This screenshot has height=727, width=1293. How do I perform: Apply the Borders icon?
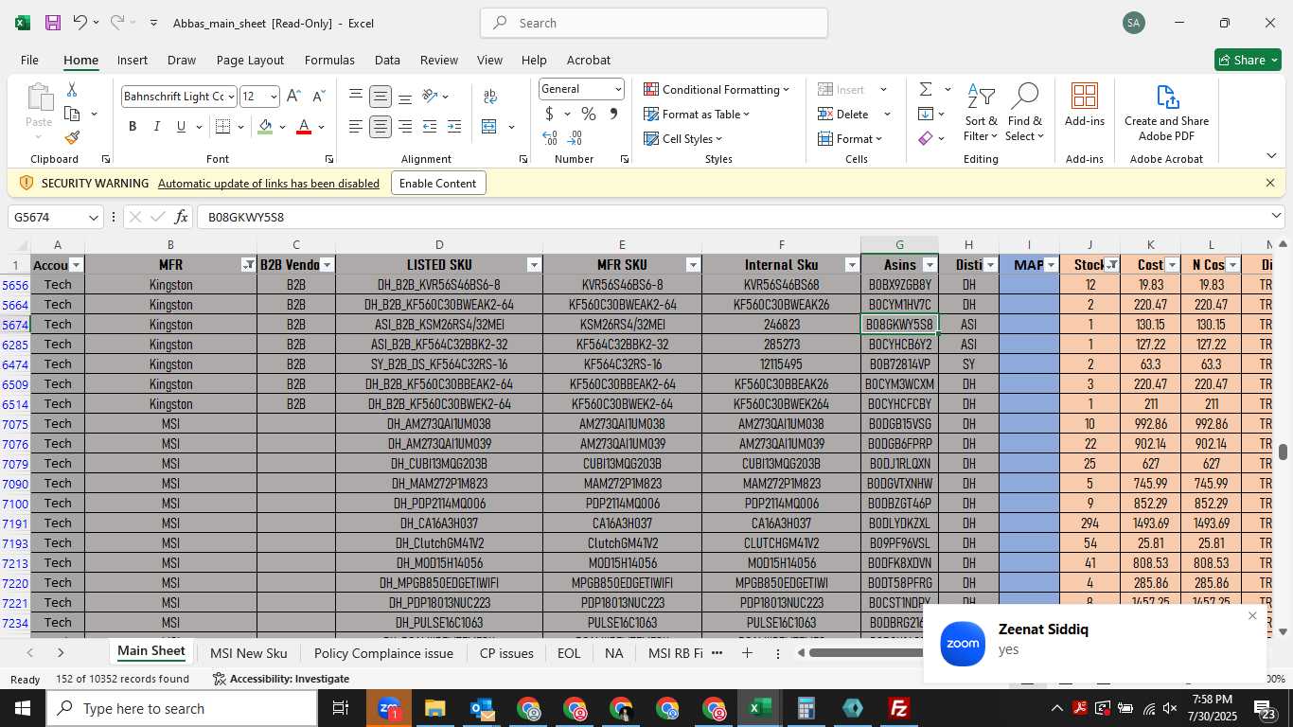click(x=223, y=127)
